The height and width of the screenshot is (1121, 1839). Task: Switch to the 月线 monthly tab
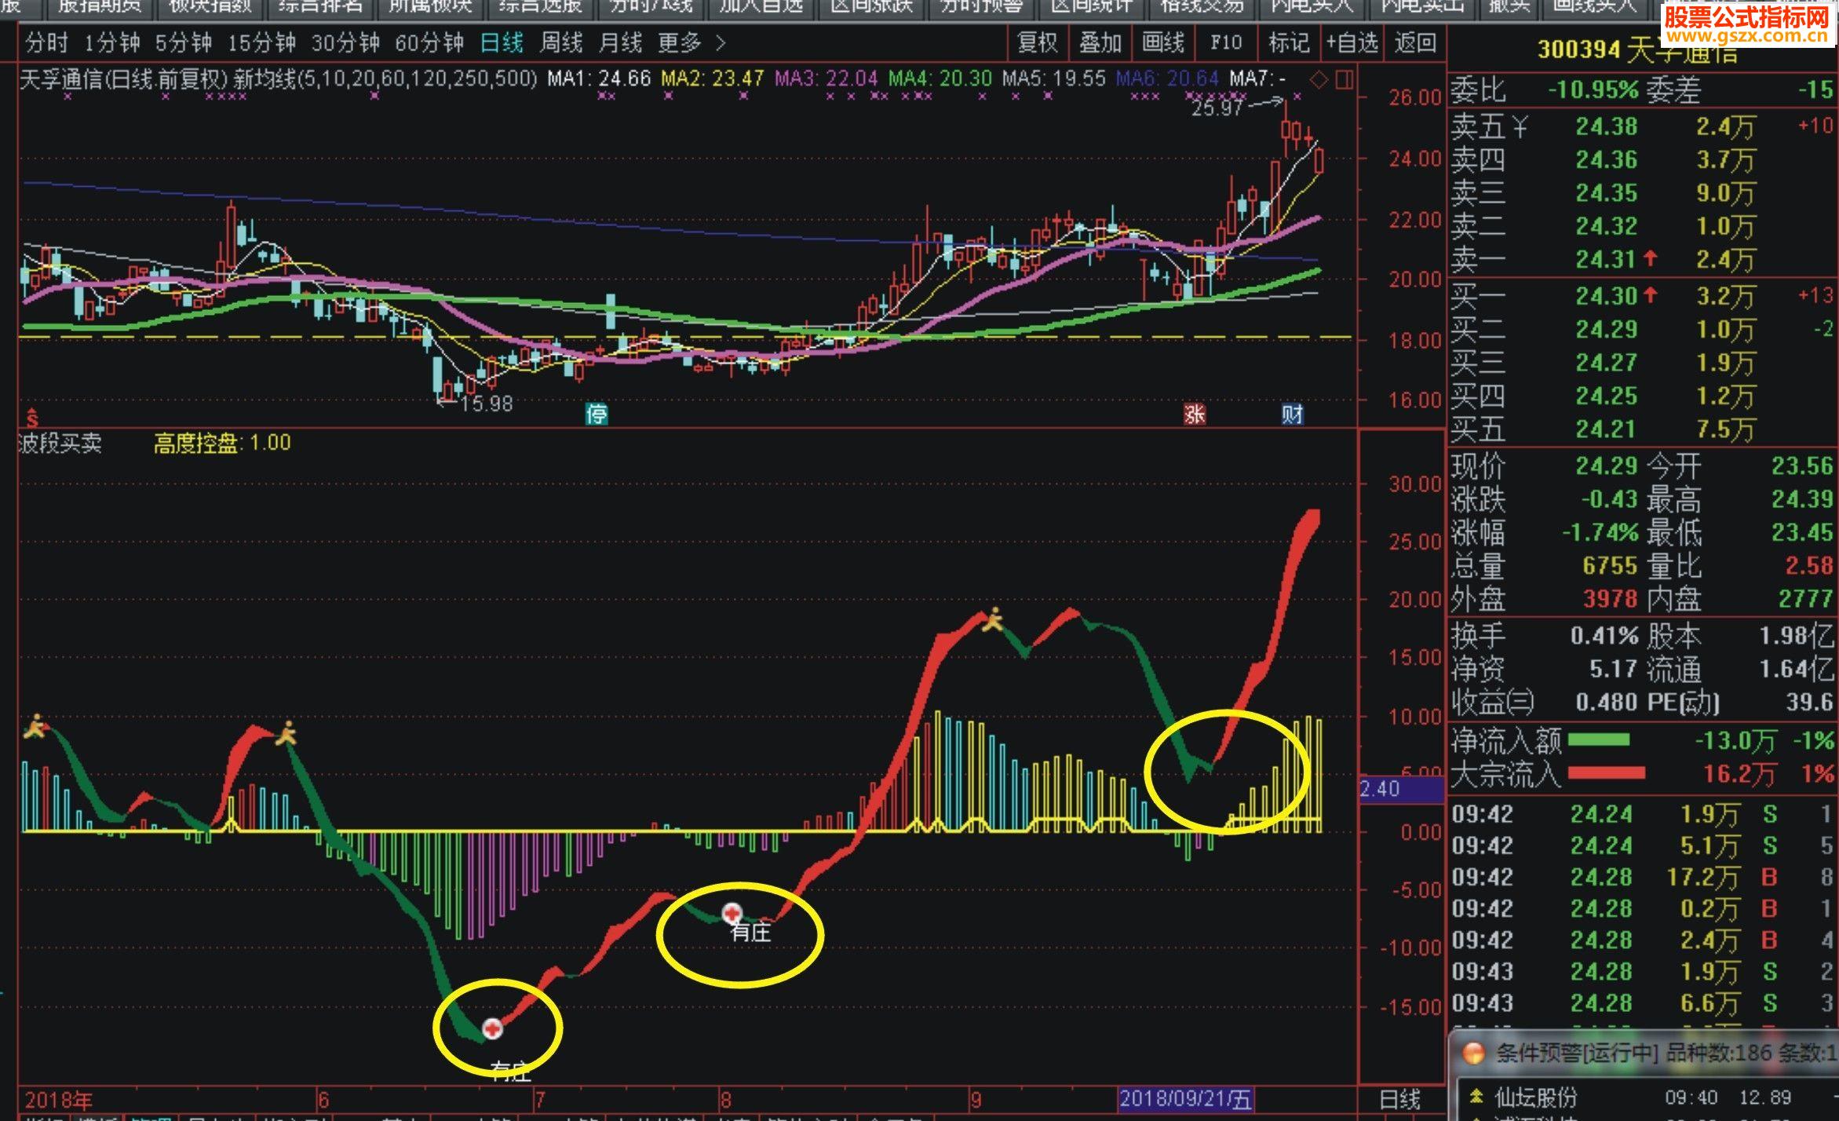(620, 43)
